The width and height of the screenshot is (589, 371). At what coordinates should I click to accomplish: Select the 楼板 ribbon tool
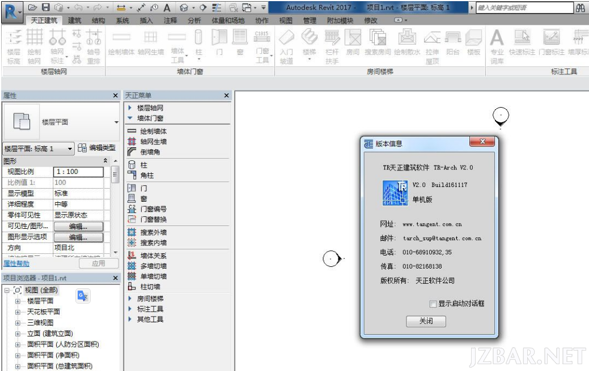tap(473, 44)
